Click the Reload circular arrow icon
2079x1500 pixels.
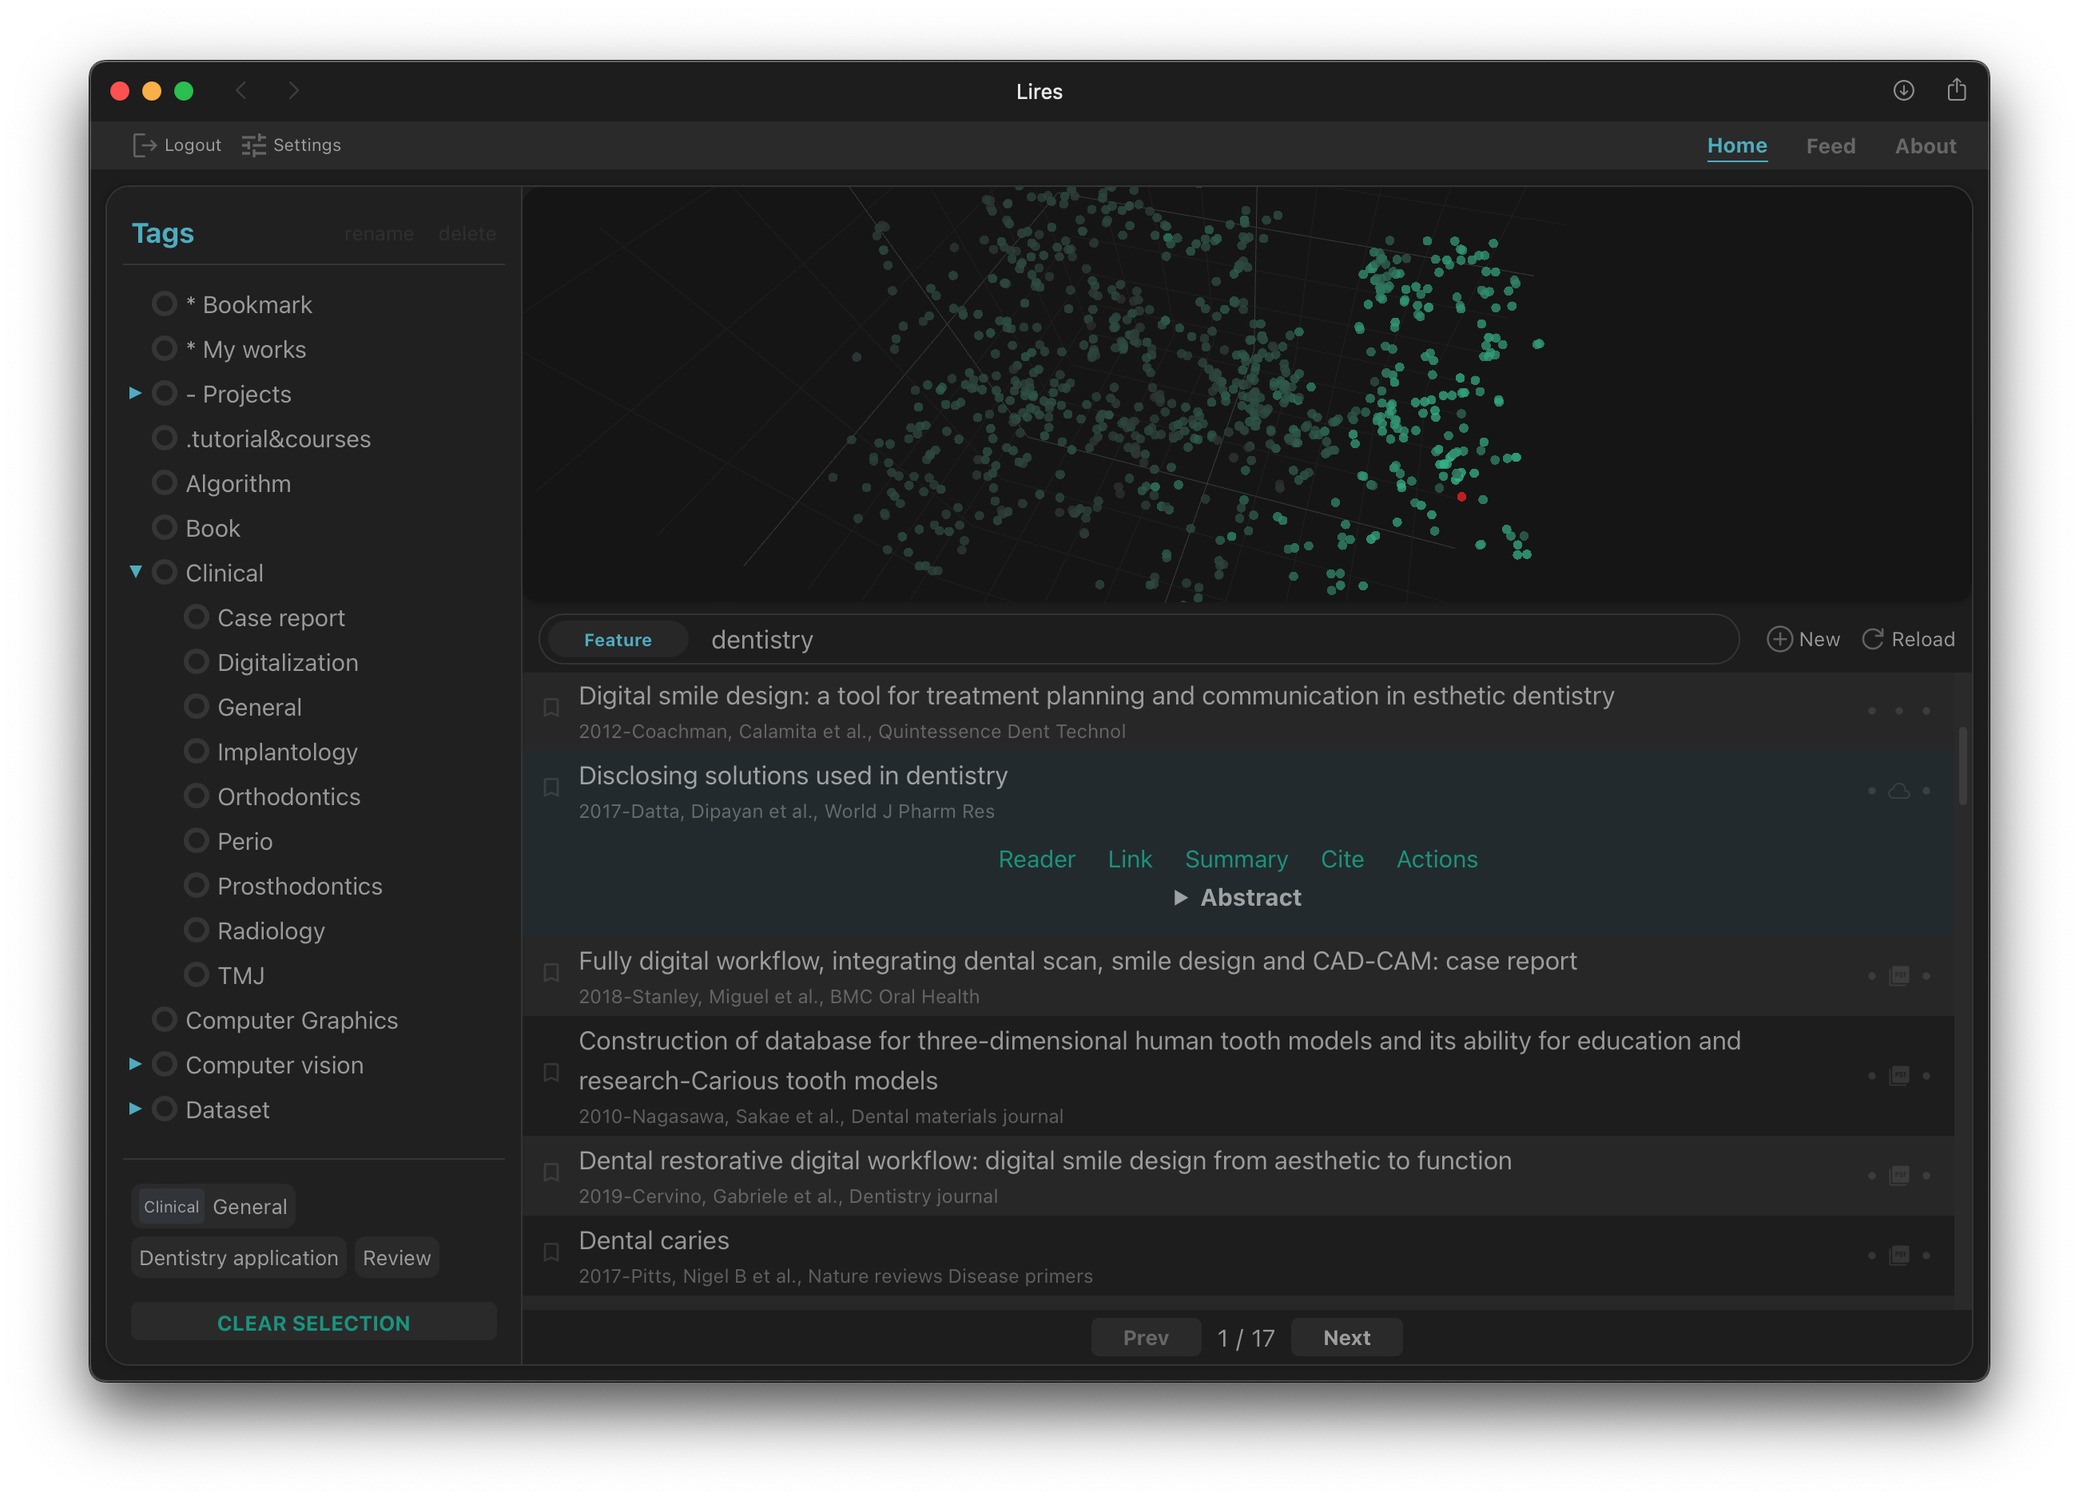click(x=1873, y=639)
